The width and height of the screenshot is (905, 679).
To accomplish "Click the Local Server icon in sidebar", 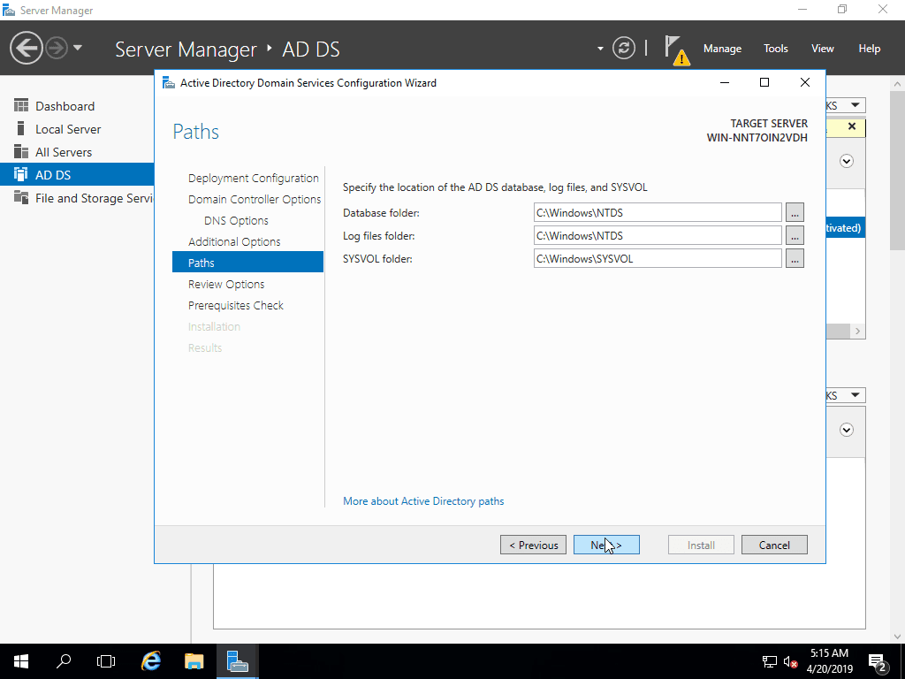I will tap(21, 128).
